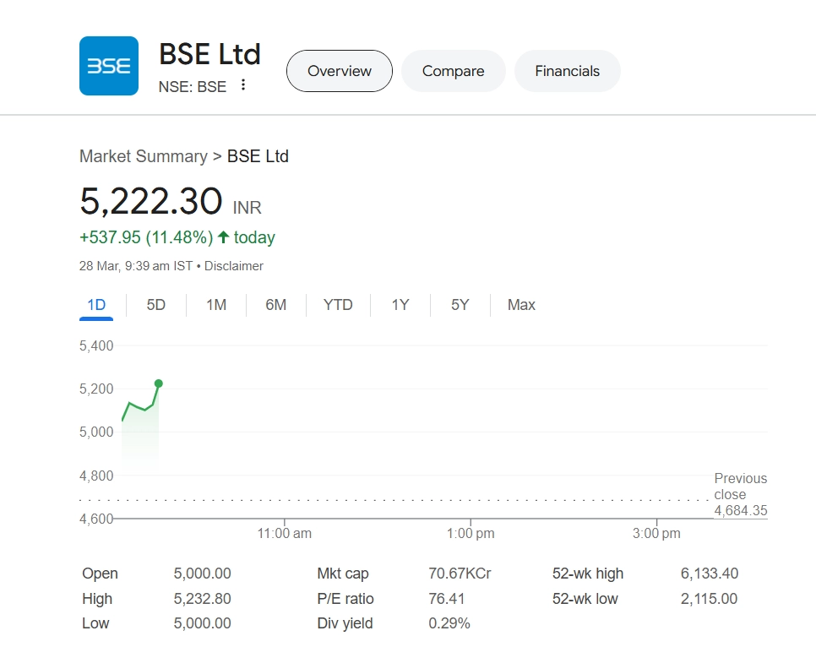Switch chart to 1Y range

(400, 305)
